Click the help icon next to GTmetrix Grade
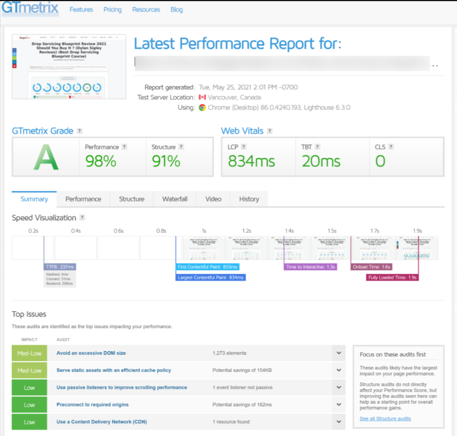457x436 pixels. (x=80, y=131)
